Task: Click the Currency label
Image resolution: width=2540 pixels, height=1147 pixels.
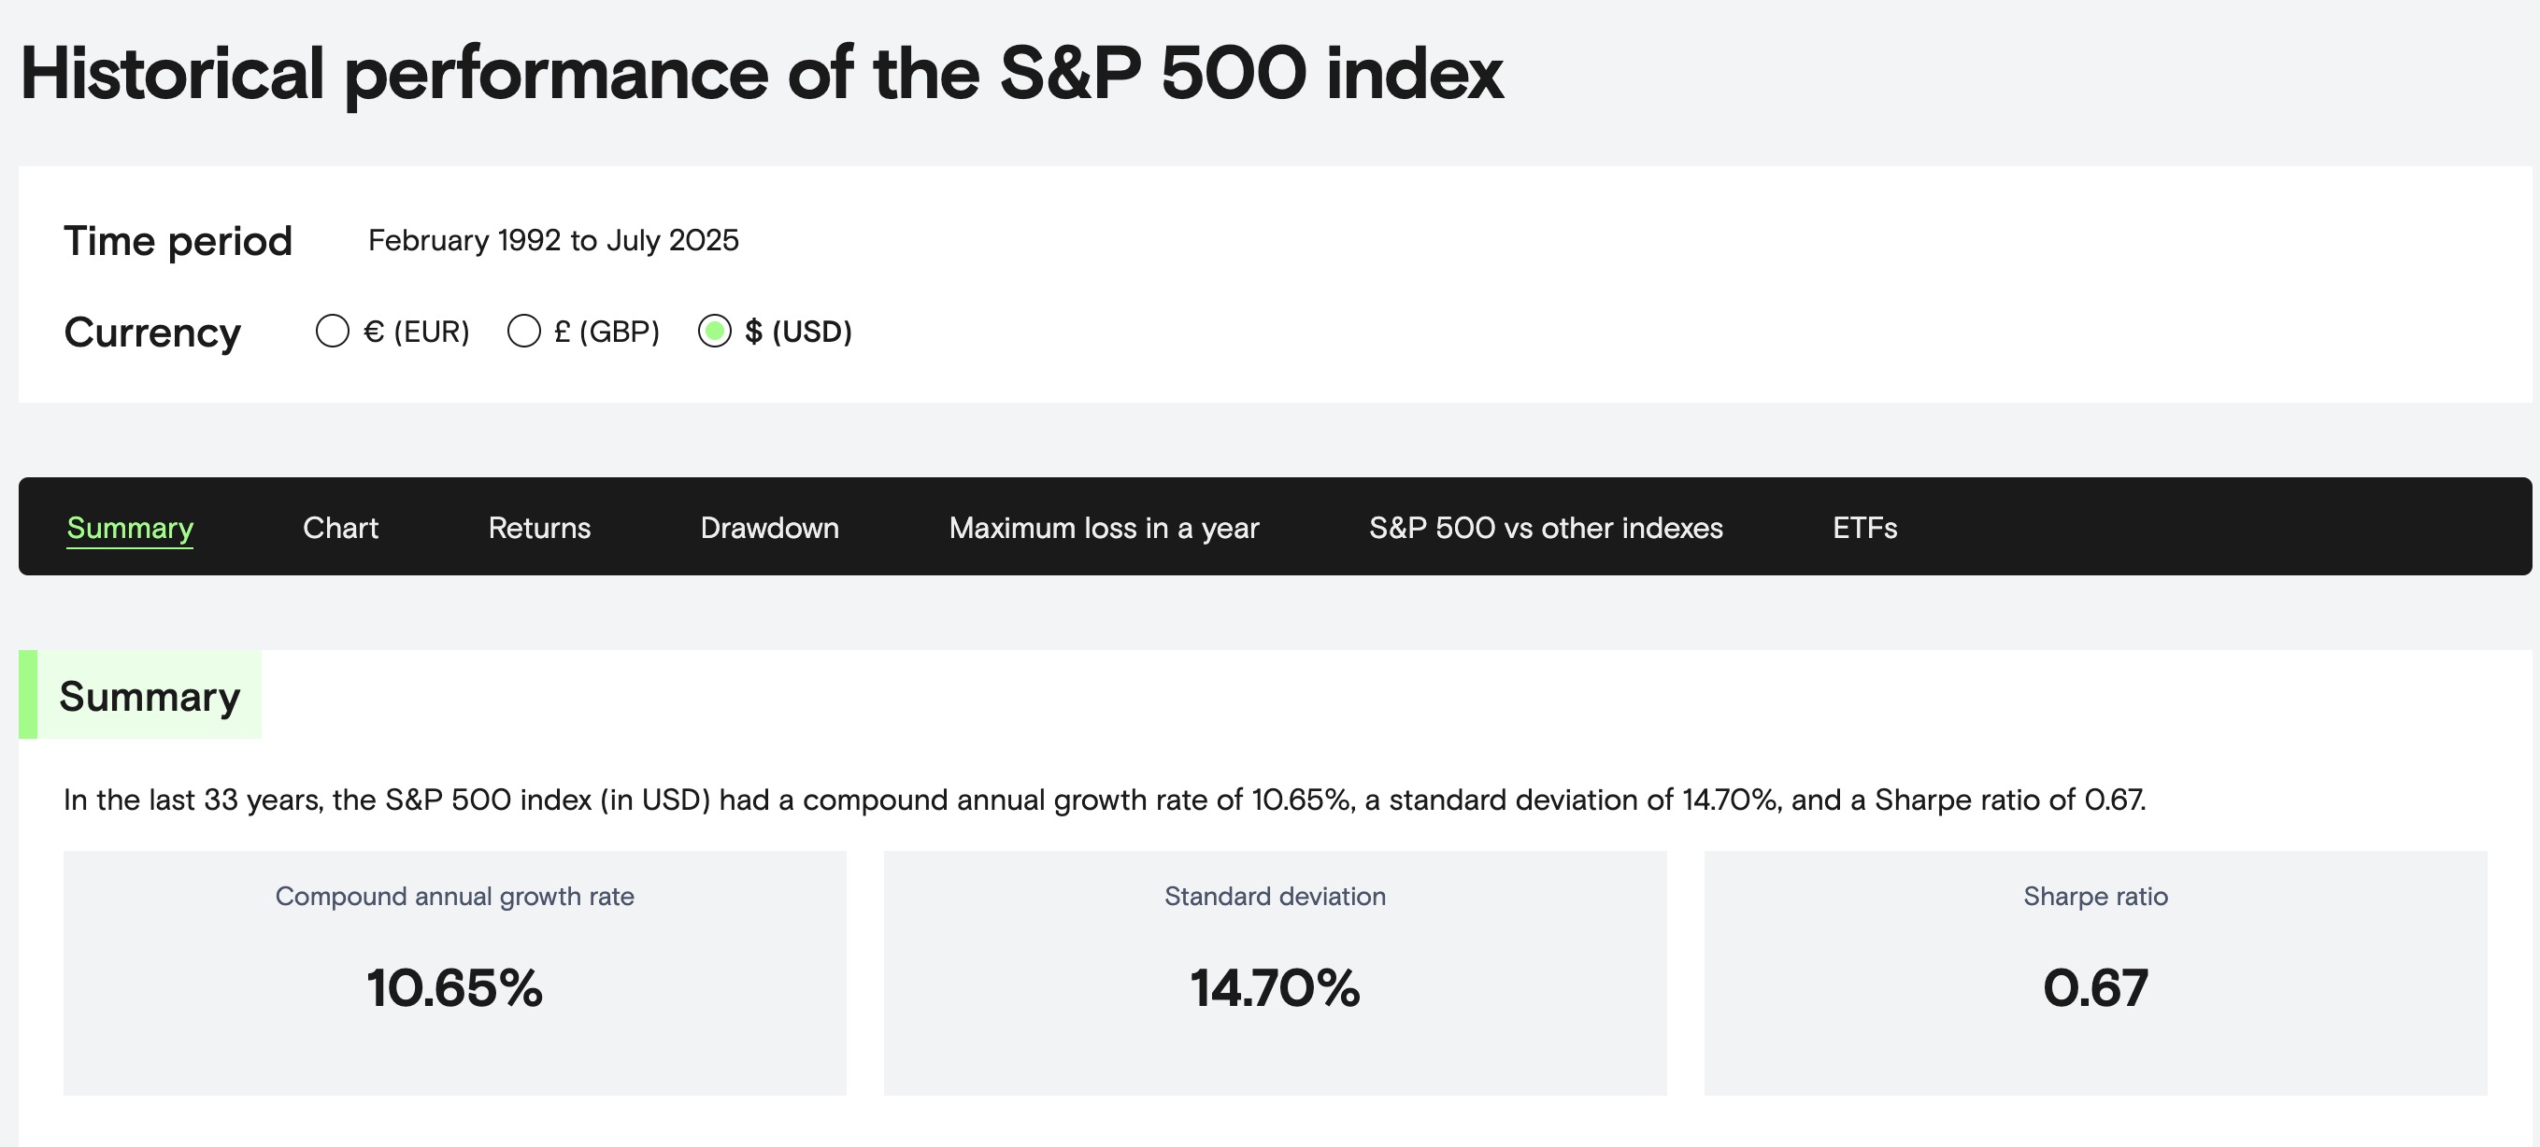Action: click(x=153, y=333)
